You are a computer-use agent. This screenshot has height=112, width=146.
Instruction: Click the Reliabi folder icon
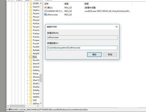[31, 50]
